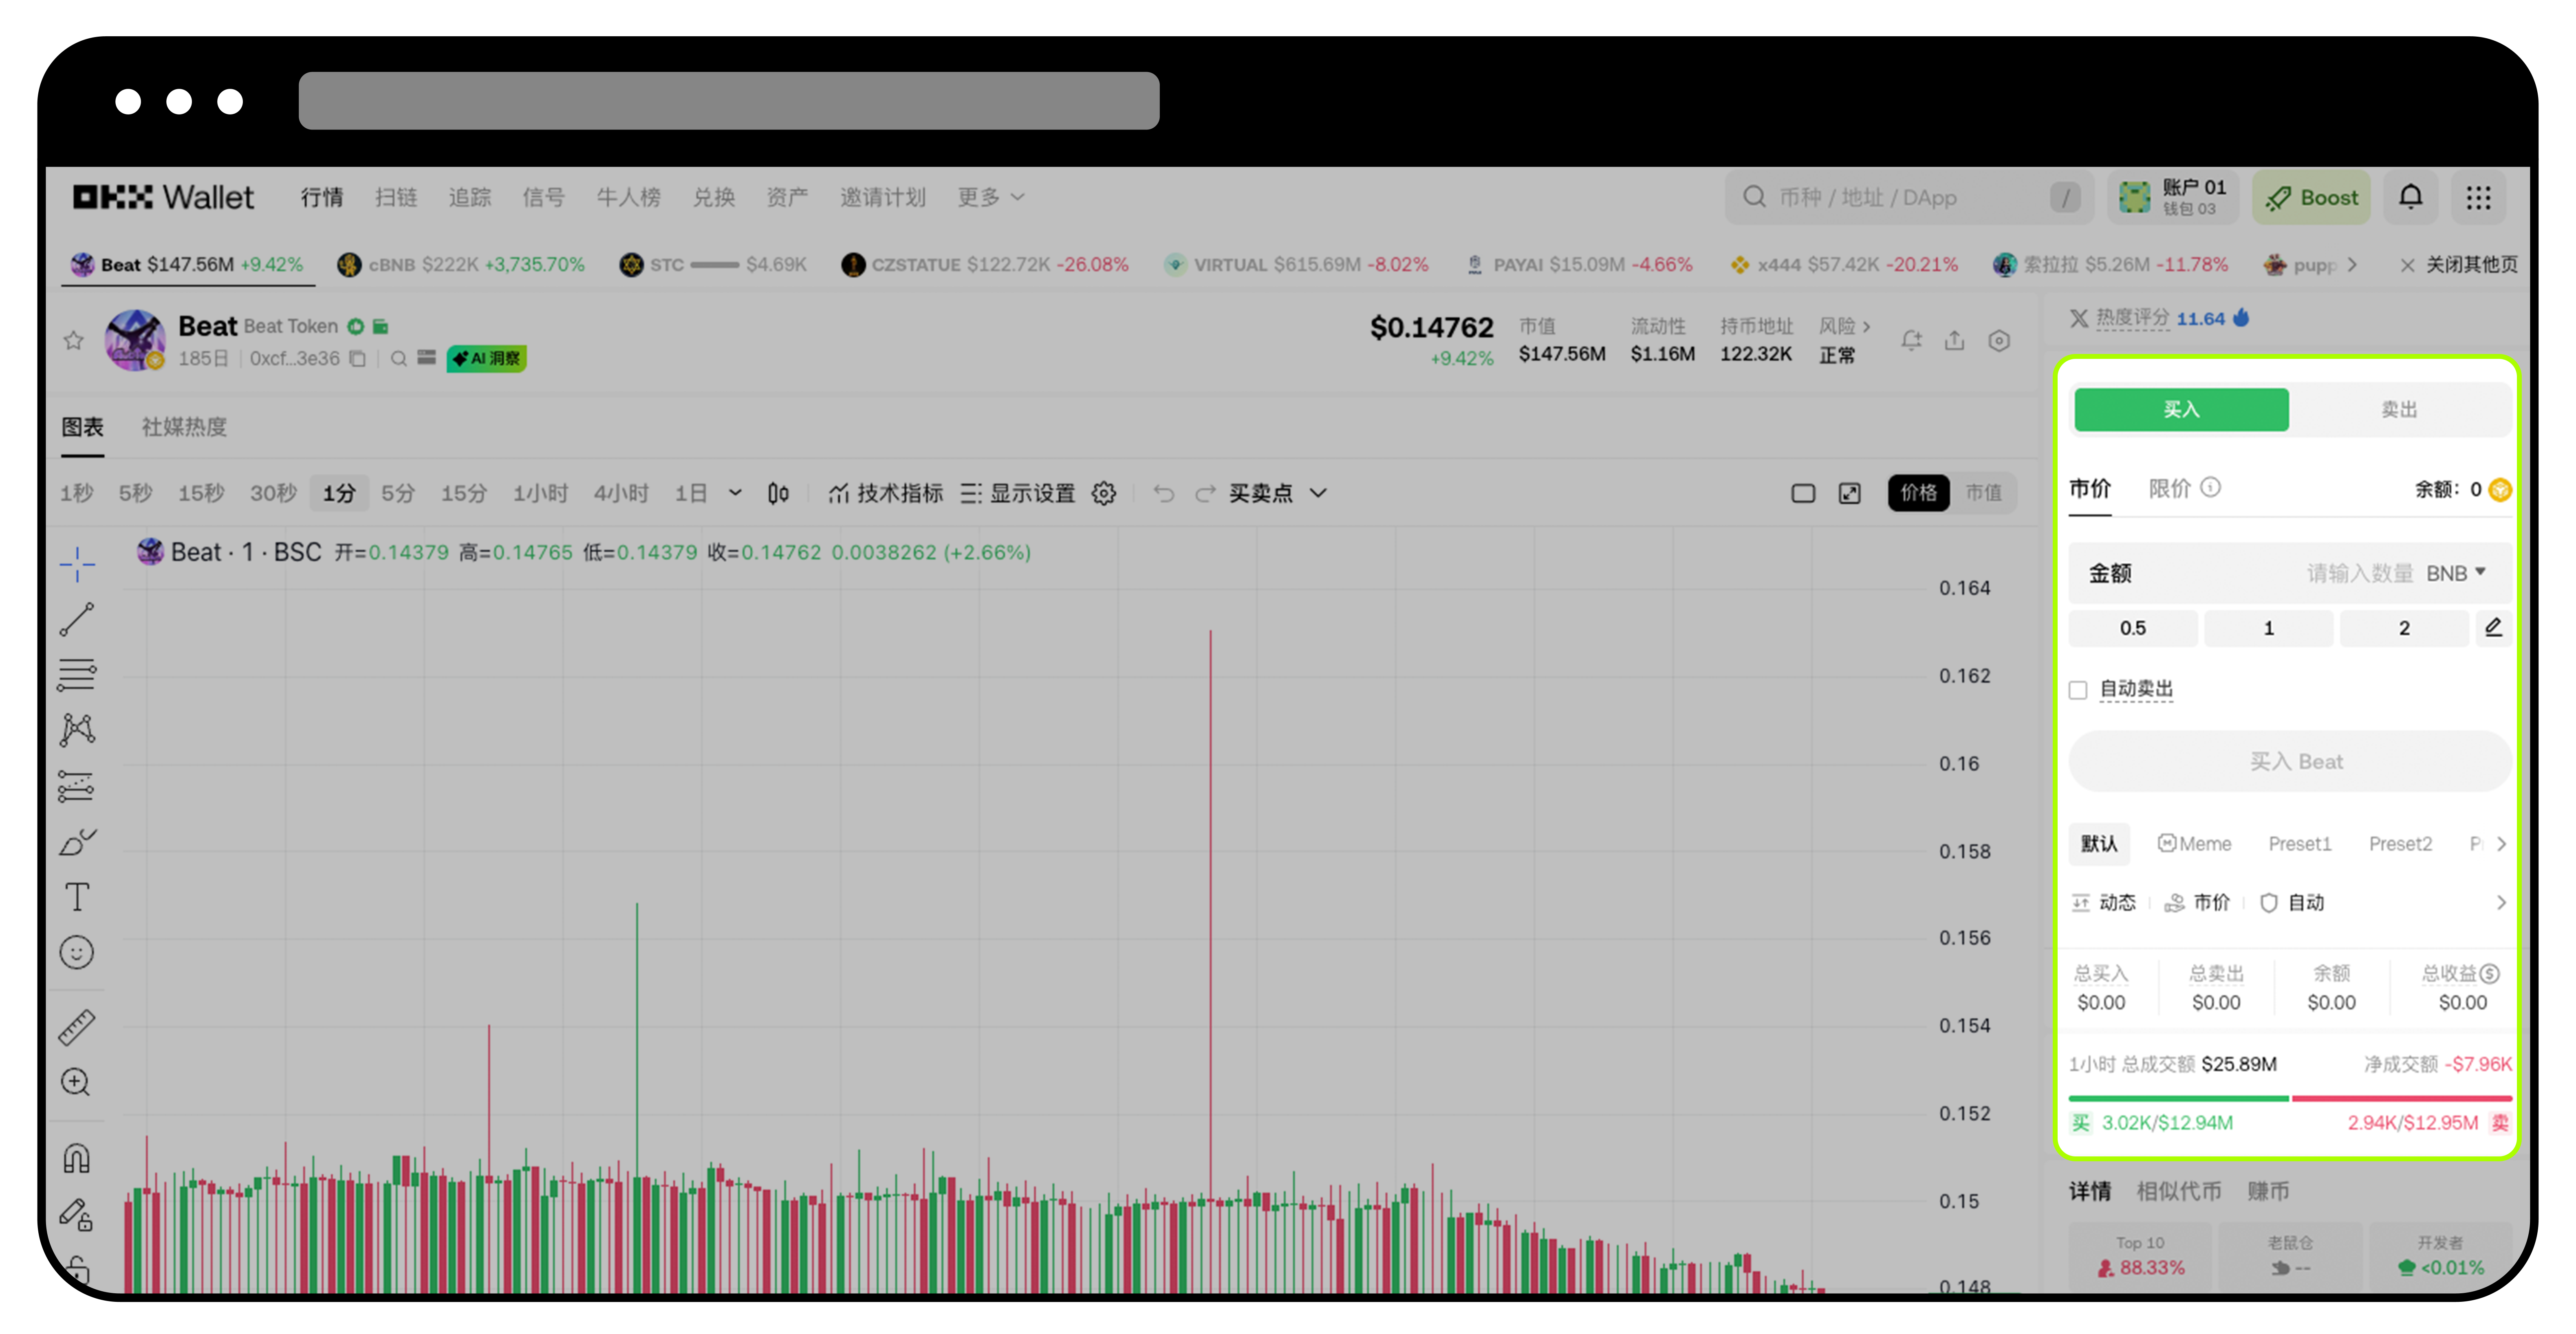Toggle the magnet snap tool
Image resolution: width=2576 pixels, height=1334 pixels.
point(77,1157)
